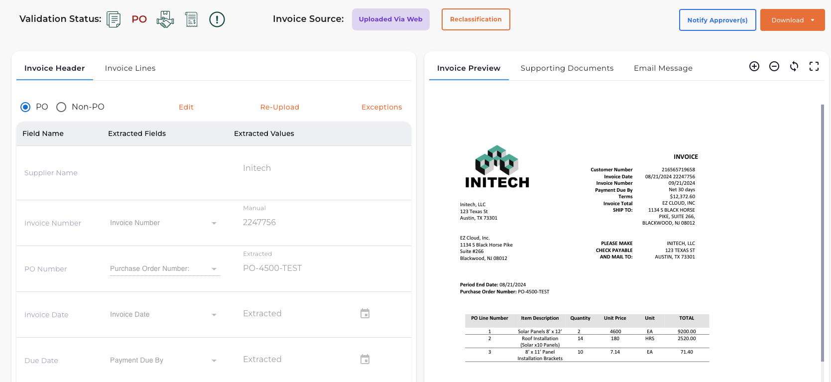Click the Extracted Fields column header

point(137,133)
